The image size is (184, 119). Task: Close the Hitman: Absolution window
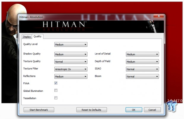click(158, 16)
